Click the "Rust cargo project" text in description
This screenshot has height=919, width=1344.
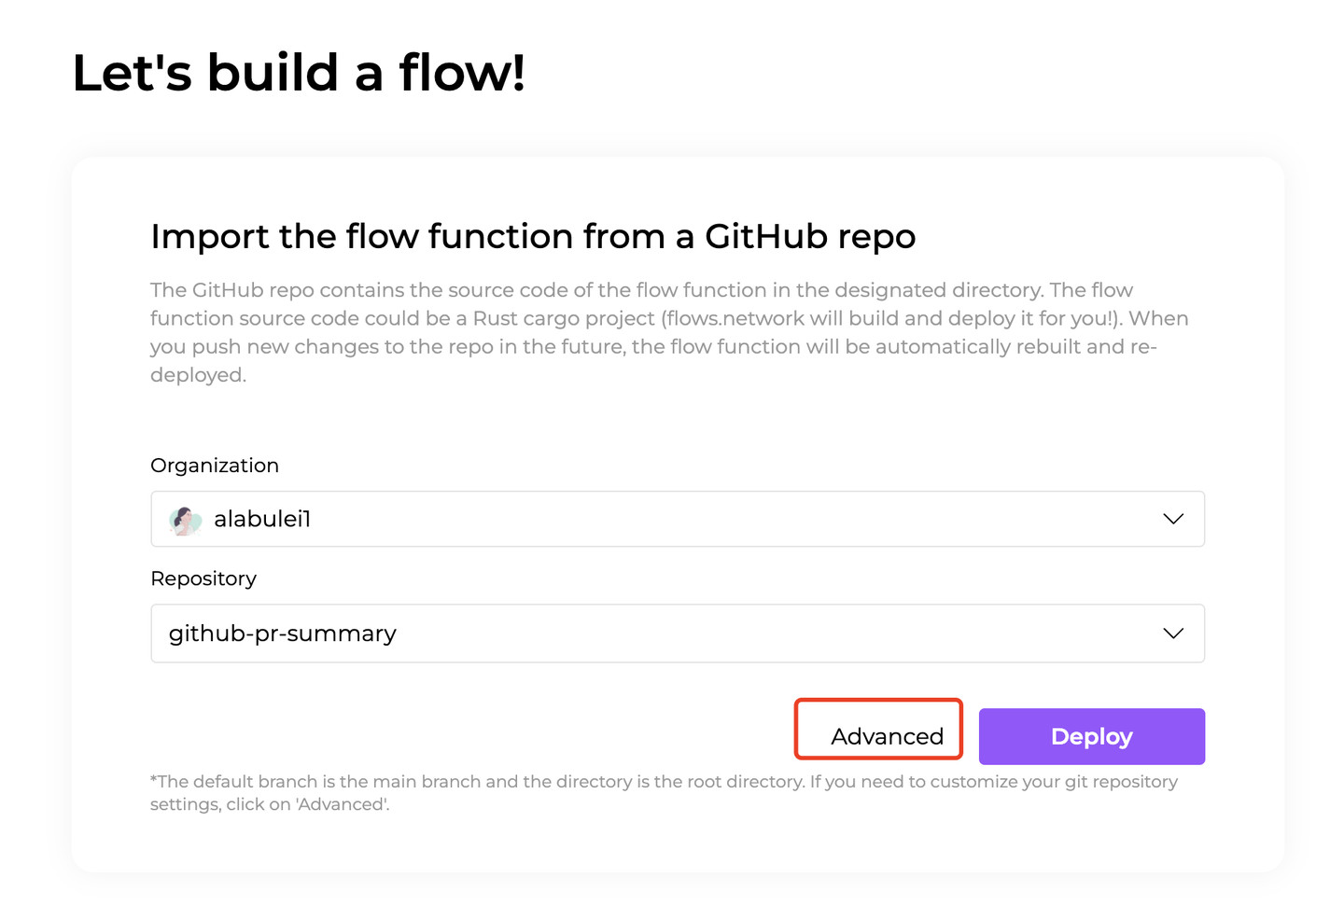point(564,318)
